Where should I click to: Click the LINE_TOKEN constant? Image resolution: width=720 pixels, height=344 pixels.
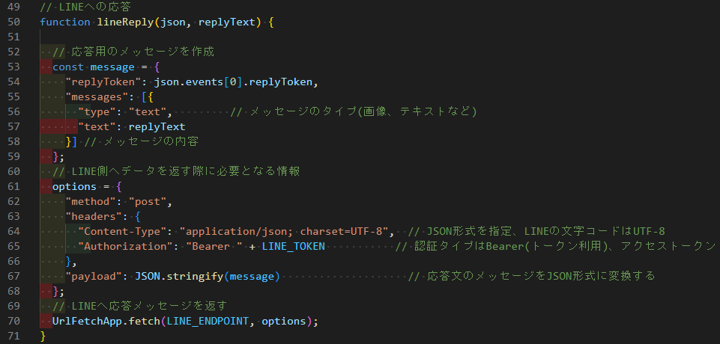click(x=294, y=247)
